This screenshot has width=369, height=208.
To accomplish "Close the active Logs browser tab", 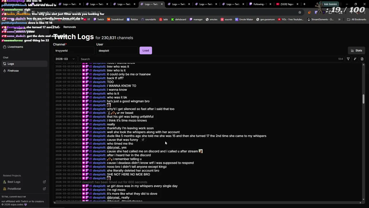I will click(x=162, y=4).
